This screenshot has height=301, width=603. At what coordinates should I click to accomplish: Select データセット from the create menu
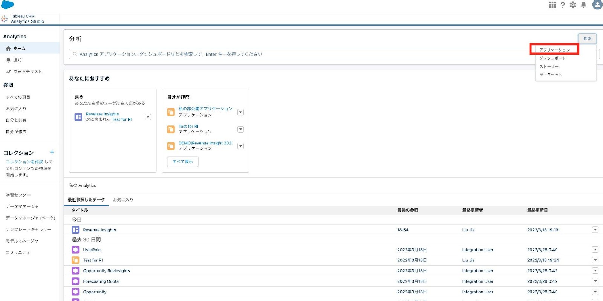[551, 75]
